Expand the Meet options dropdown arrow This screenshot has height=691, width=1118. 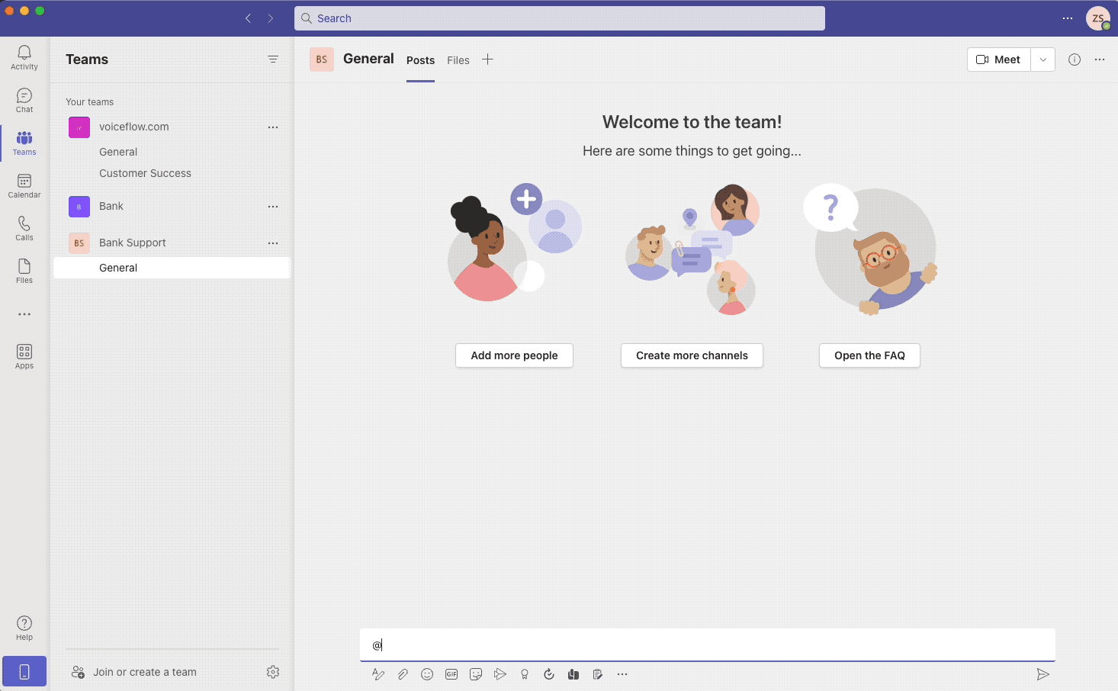coord(1043,59)
